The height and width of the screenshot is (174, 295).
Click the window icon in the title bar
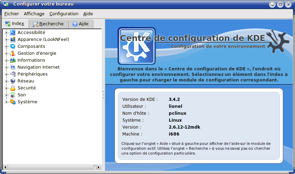6,4
